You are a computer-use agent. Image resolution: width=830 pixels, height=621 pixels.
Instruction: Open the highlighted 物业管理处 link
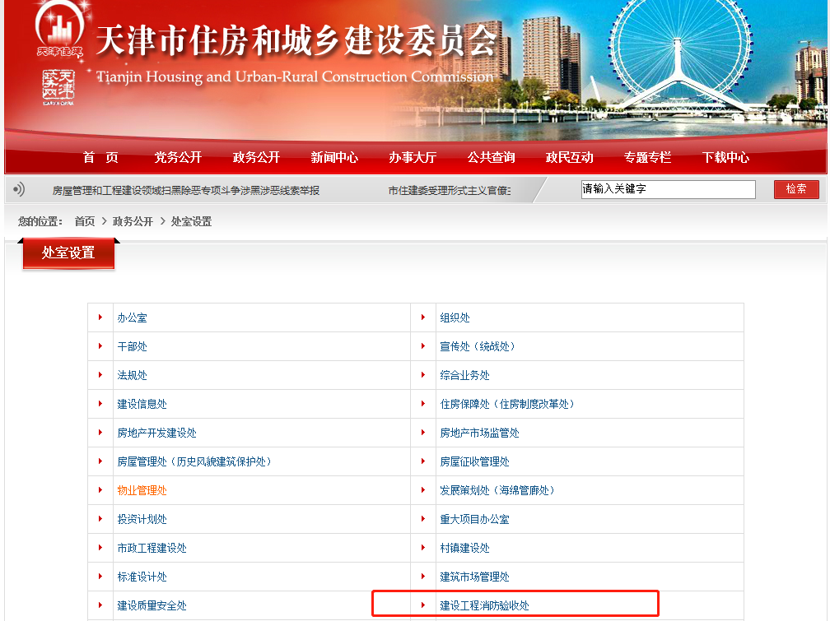pyautogui.click(x=142, y=490)
